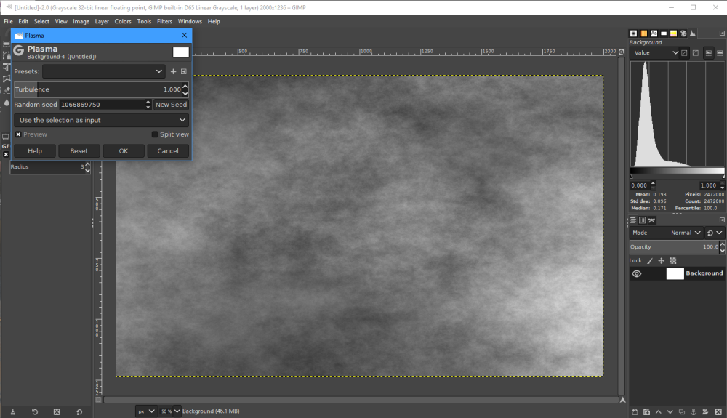Delete tool preset icon at bottom left
Screen dimensions: 727x418
click(x=57, y=412)
